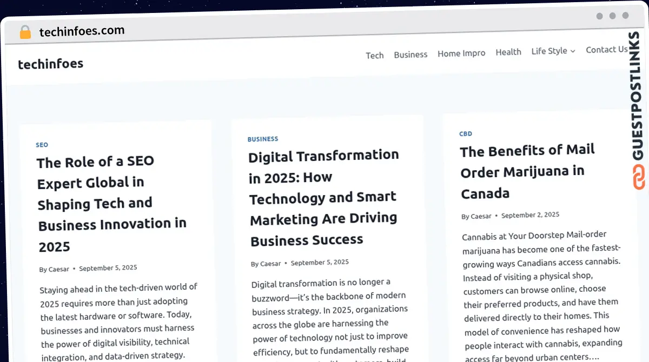Screen dimensions: 649x362
Task: Open the Tech menu item
Action: click(374, 55)
